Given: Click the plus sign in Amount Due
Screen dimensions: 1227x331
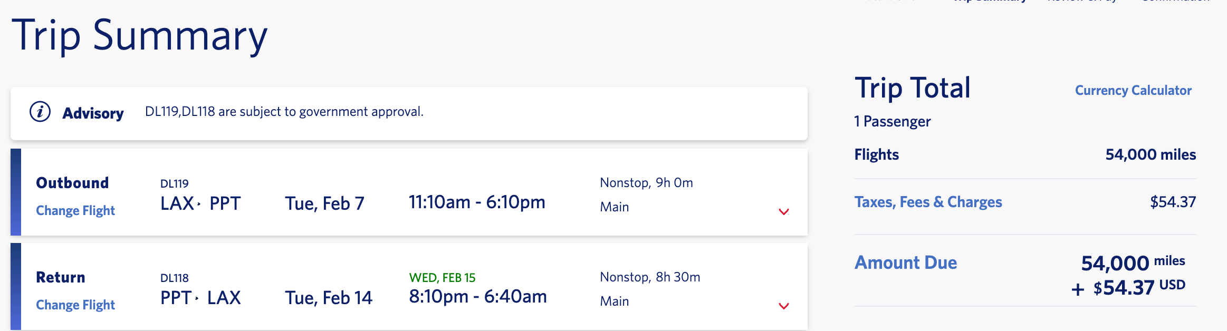Looking at the screenshot, I should click(x=1078, y=289).
